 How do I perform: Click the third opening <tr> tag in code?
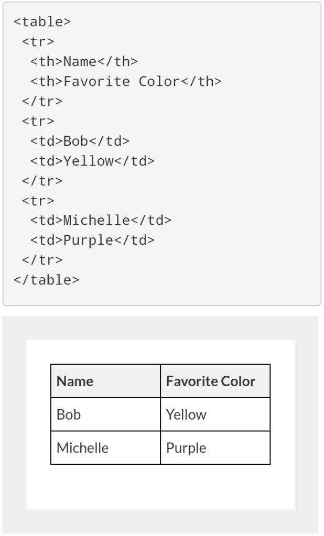pyautogui.click(x=38, y=201)
